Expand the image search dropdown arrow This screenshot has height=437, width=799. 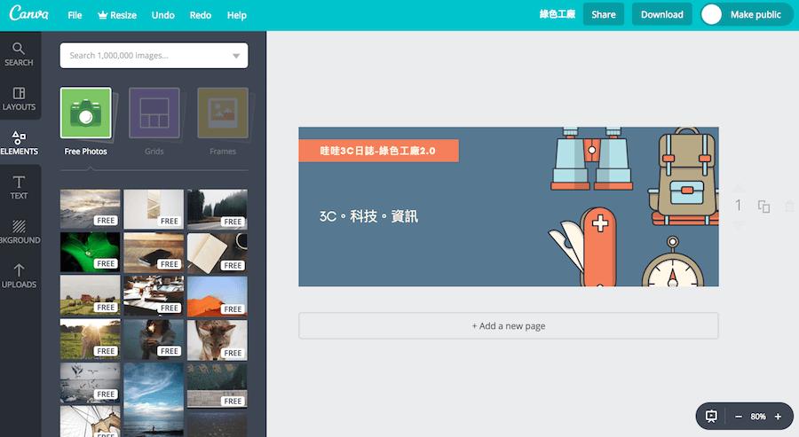coord(236,56)
